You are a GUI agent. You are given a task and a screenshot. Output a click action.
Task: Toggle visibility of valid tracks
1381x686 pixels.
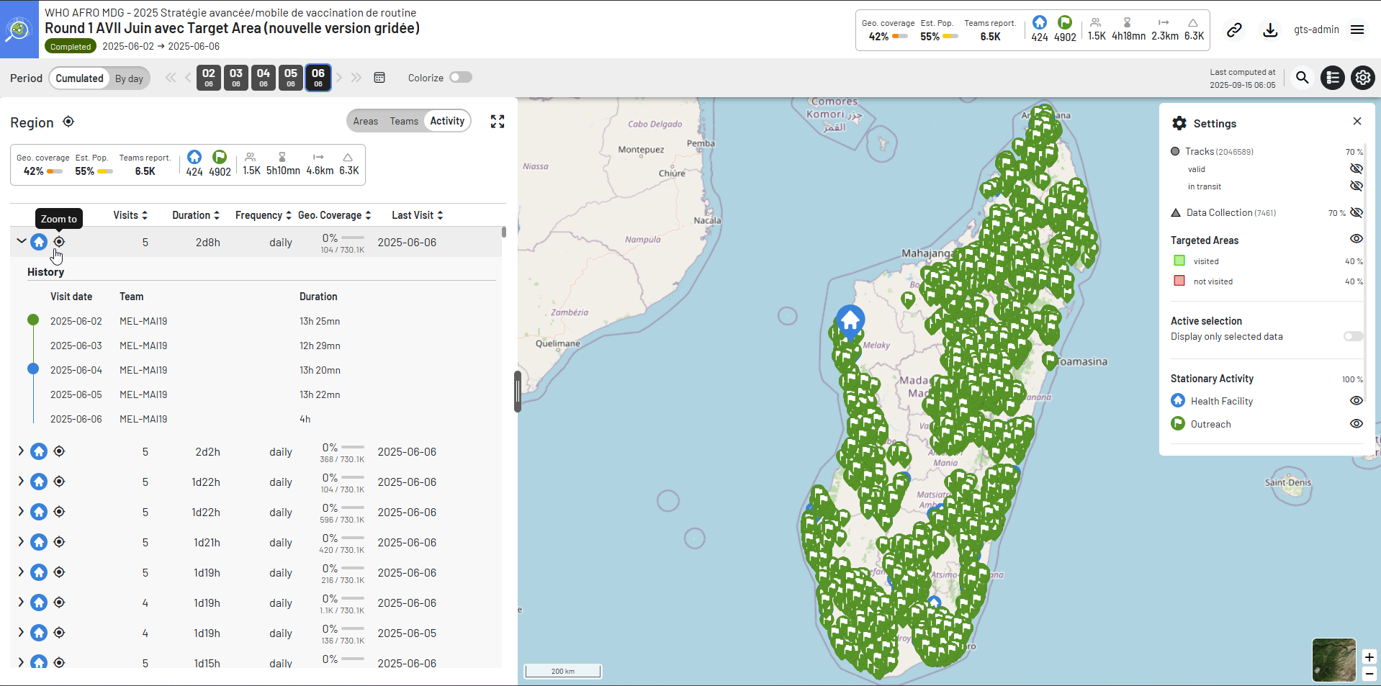pyautogui.click(x=1357, y=168)
